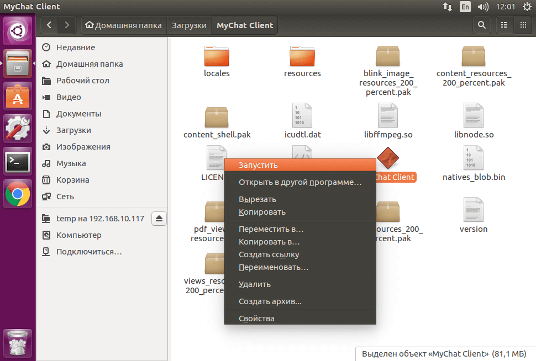Image resolution: width=536 pixels, height=361 pixels.
Task: Open the Terminal from the dock
Action: coord(17,161)
